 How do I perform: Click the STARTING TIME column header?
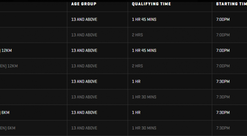(x=231, y=4)
